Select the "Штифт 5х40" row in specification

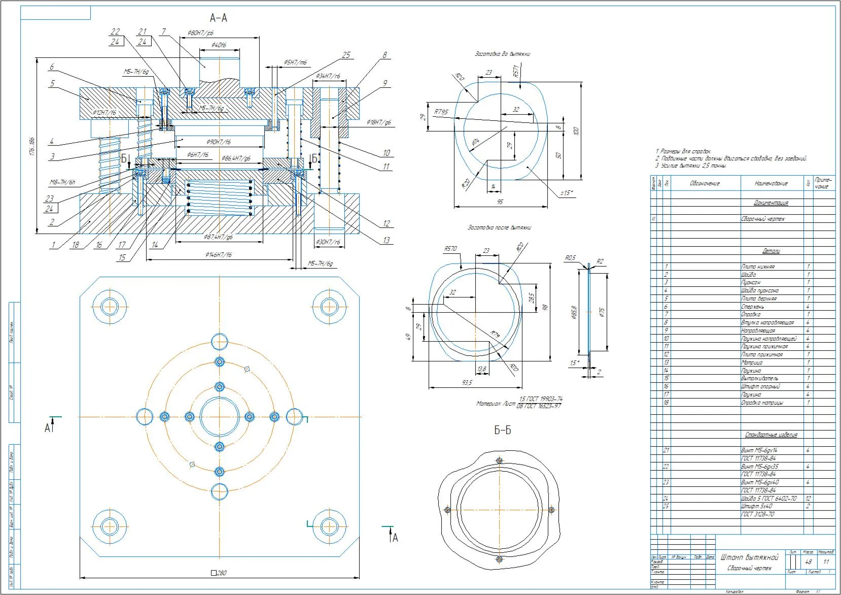click(x=743, y=506)
